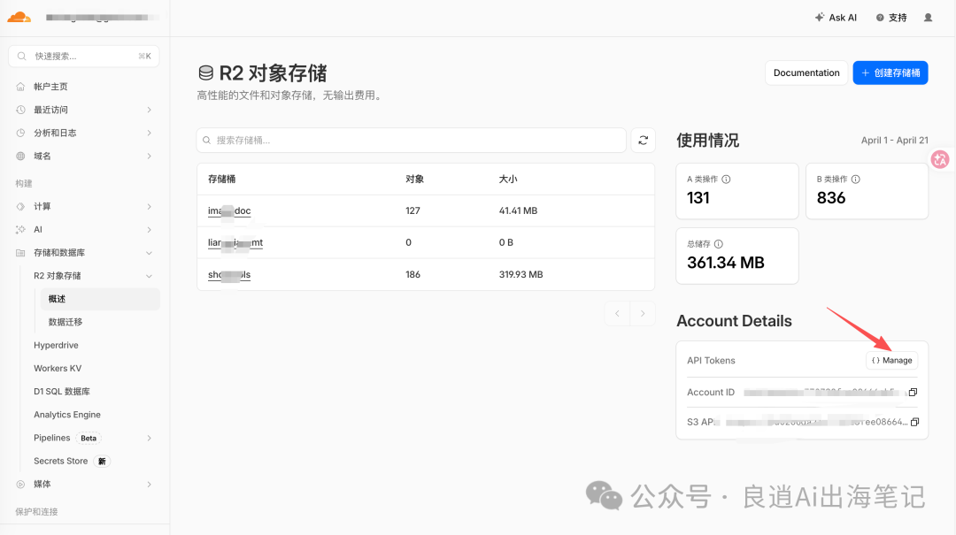Open 支持 help menu
Image resolution: width=956 pixels, height=535 pixels.
pos(891,18)
